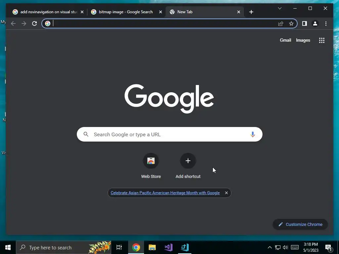
Task: Click Customize Chrome button
Action: coord(300,225)
